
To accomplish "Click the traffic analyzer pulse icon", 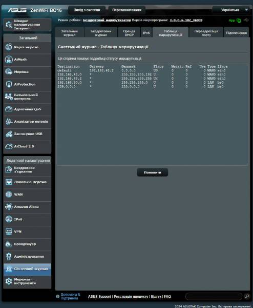I will coord(9,121).
